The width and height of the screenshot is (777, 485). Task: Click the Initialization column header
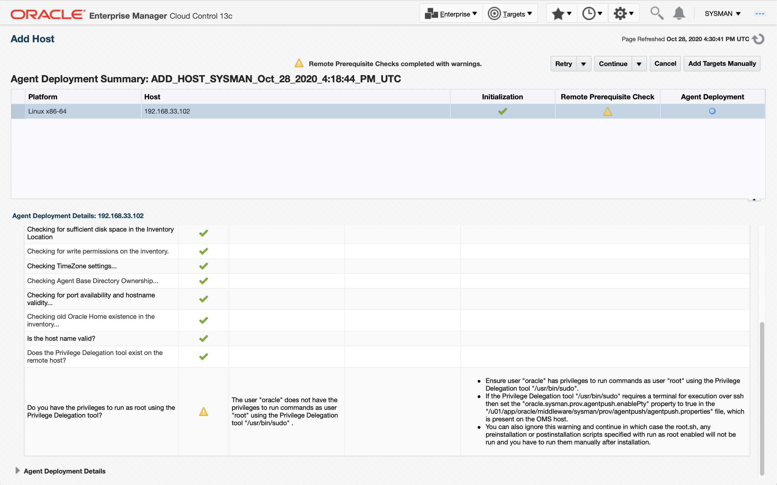click(x=502, y=97)
